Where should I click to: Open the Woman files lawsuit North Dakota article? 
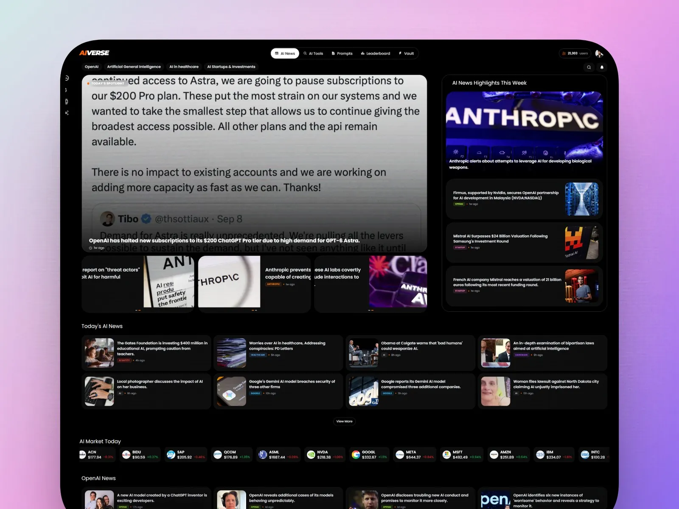(x=542, y=391)
